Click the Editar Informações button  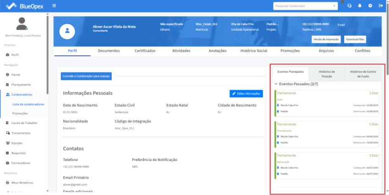[x=246, y=94]
